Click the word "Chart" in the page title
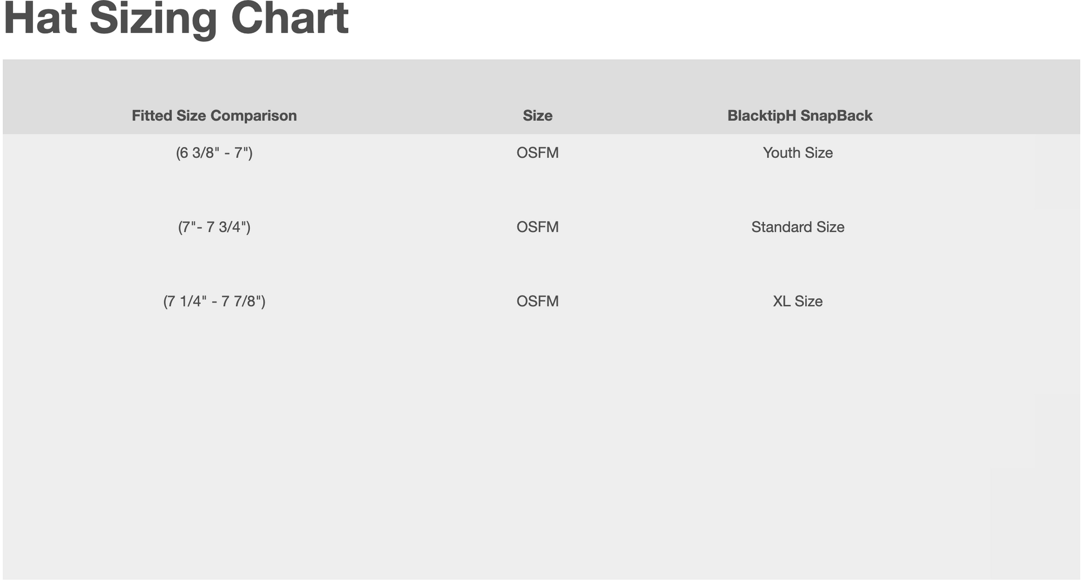The height and width of the screenshot is (582, 1083). (289, 18)
